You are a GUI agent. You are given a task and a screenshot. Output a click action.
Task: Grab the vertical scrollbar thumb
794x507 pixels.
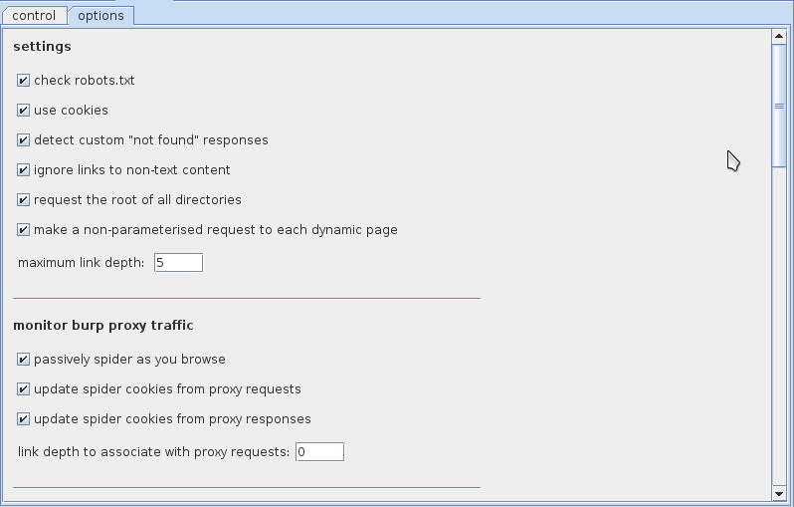779,106
